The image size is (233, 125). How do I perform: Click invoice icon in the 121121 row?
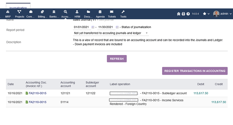[x=27, y=93]
